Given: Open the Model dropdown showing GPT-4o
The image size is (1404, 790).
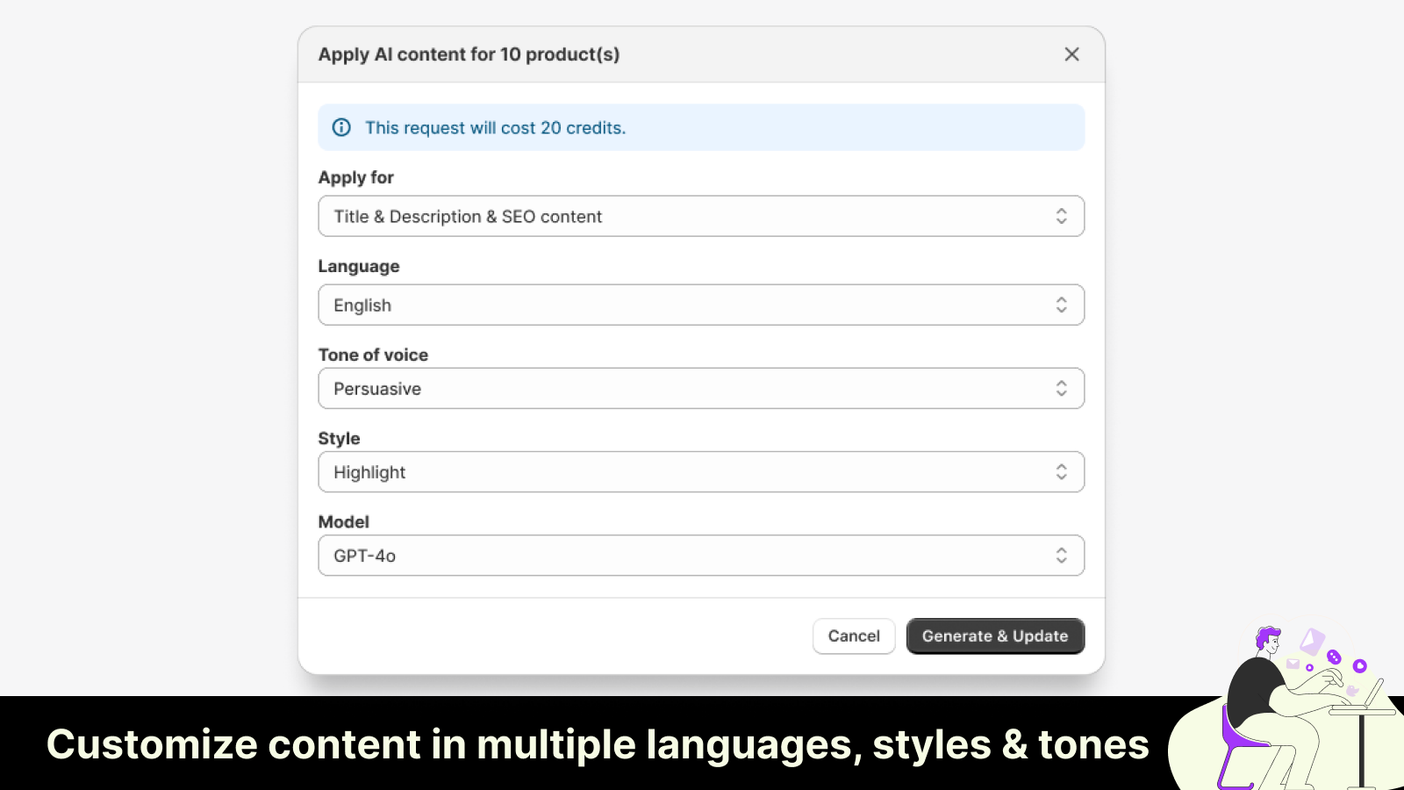Looking at the screenshot, I should click(702, 555).
